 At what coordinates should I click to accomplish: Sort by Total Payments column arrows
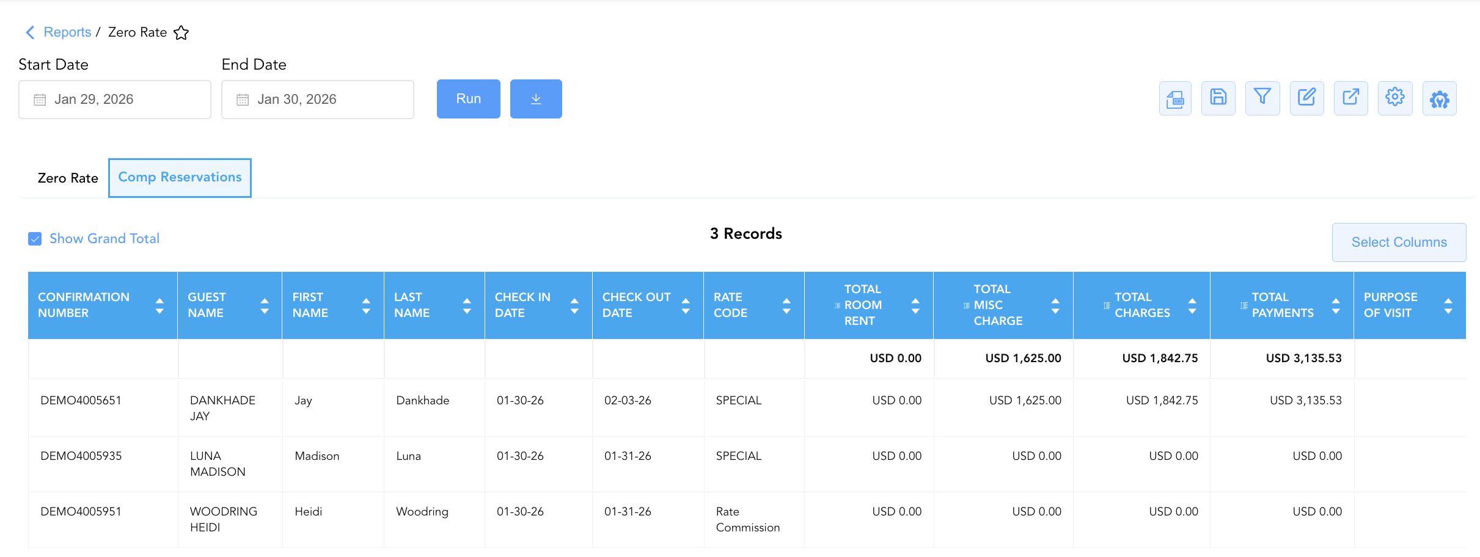click(1336, 306)
